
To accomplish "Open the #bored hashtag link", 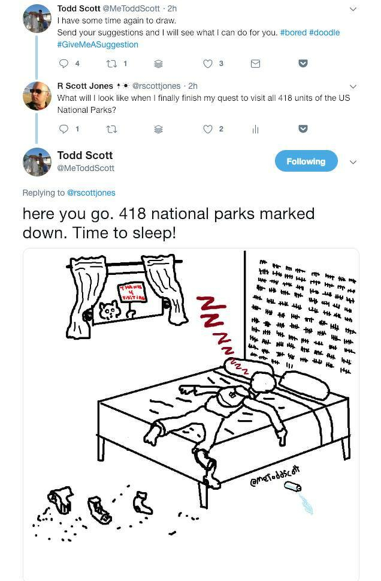I will (x=294, y=32).
